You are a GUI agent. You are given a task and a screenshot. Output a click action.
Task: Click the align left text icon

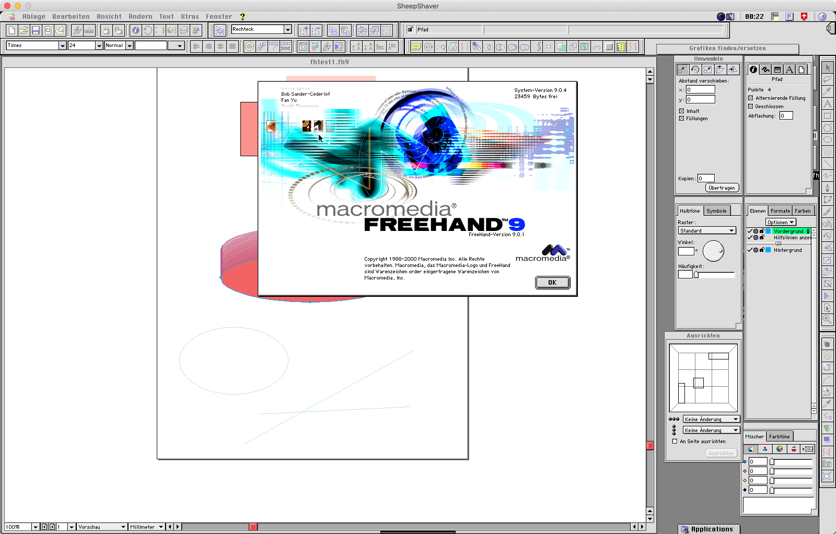click(x=196, y=47)
